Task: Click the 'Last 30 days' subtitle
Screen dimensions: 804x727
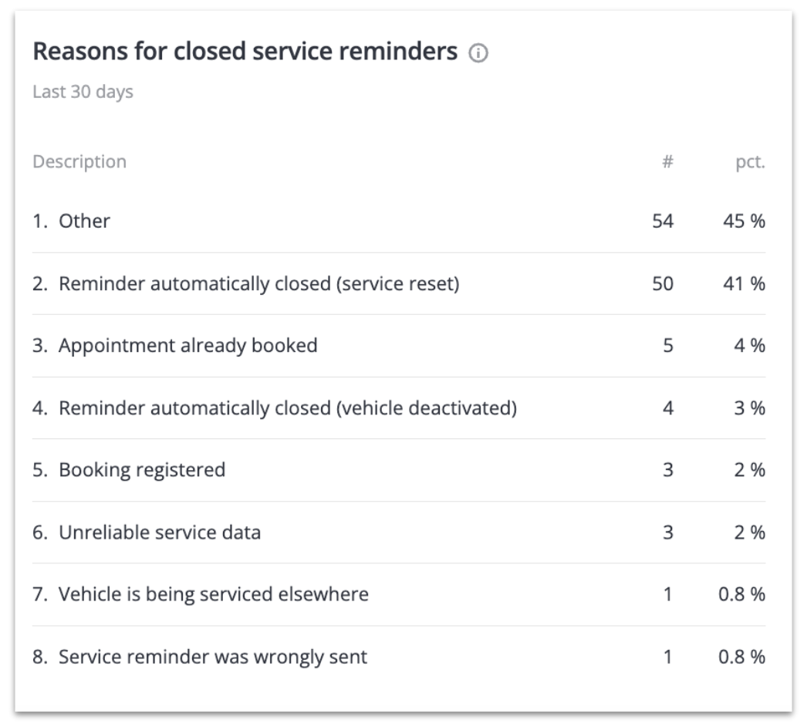Action: pos(83,92)
